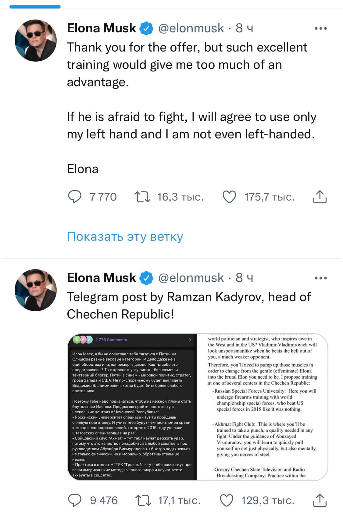Open the English translation image on the right
Image resolution: width=343 pixels, height=527 pixels.
click(262, 407)
